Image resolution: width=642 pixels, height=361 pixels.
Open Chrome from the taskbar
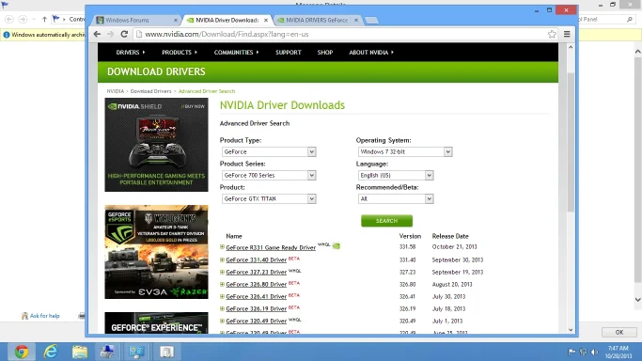coord(22,352)
